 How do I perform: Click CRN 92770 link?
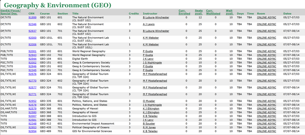click(x=32, y=81)
